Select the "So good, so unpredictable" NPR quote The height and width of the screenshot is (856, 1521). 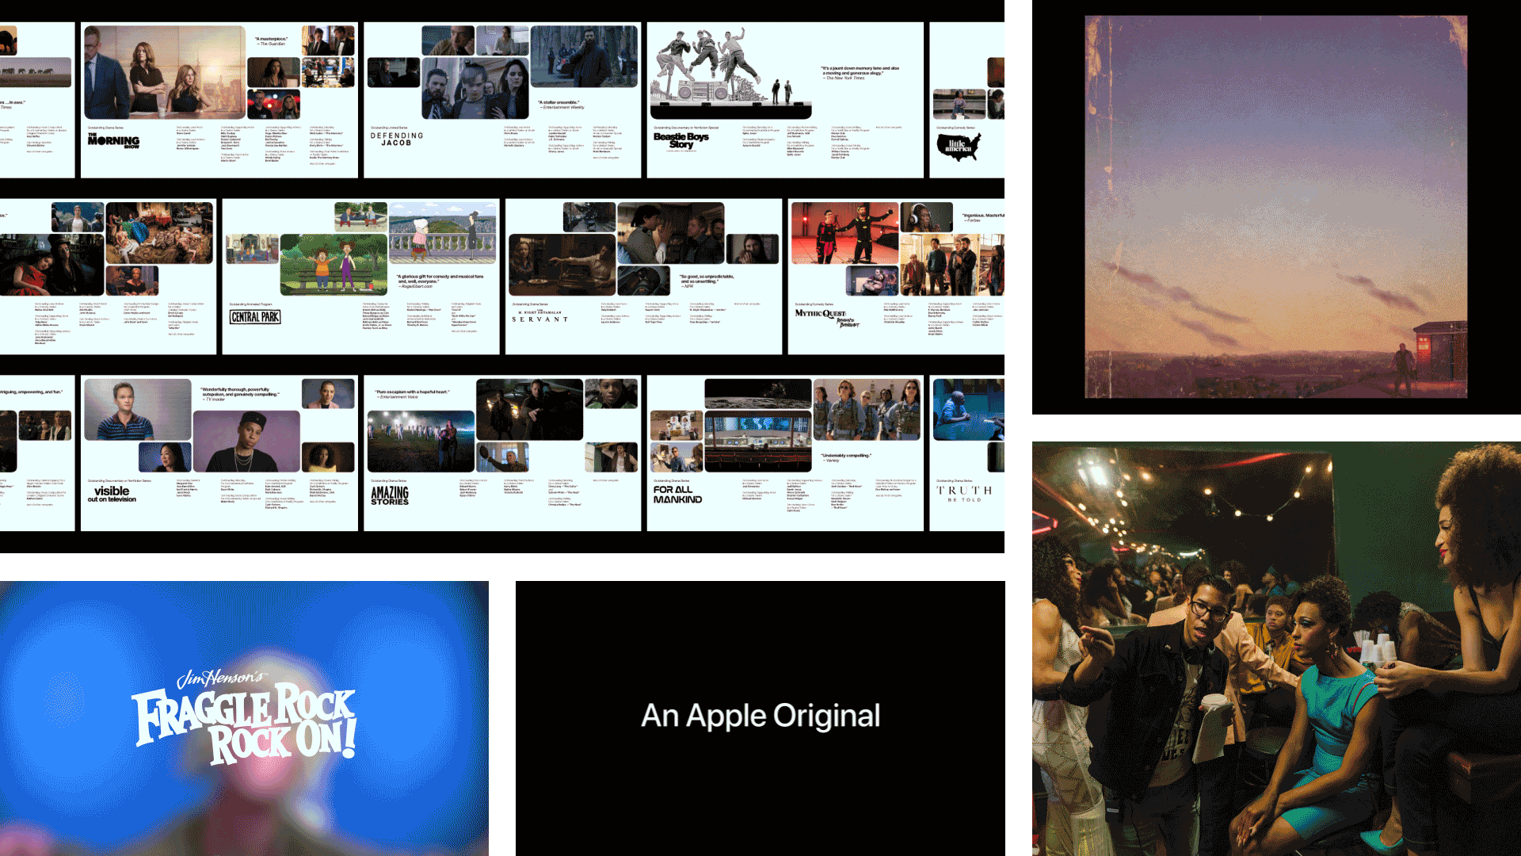[707, 281]
